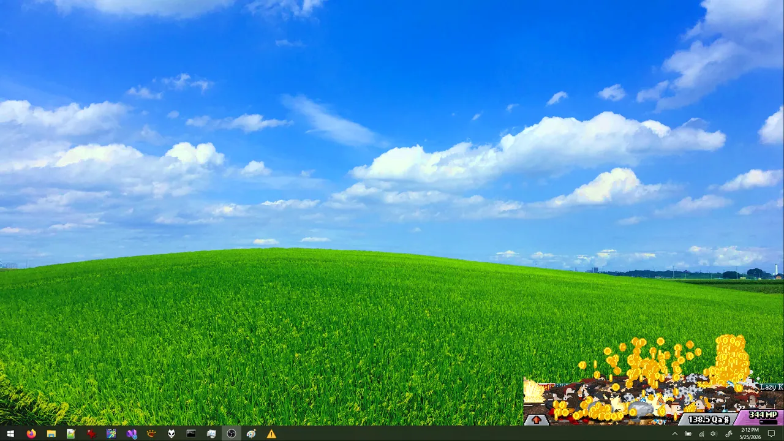This screenshot has width=784, height=441.
Task: Open the volume speaker tray icon
Action: [x=714, y=434]
